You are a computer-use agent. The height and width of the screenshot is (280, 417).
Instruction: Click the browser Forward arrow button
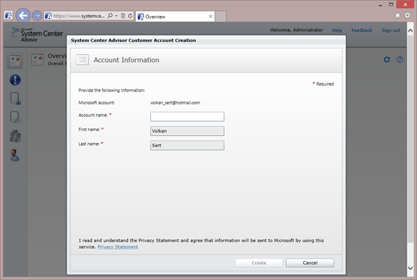(37, 16)
